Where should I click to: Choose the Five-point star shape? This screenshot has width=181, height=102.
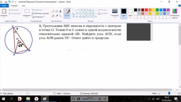coord(80,16)
